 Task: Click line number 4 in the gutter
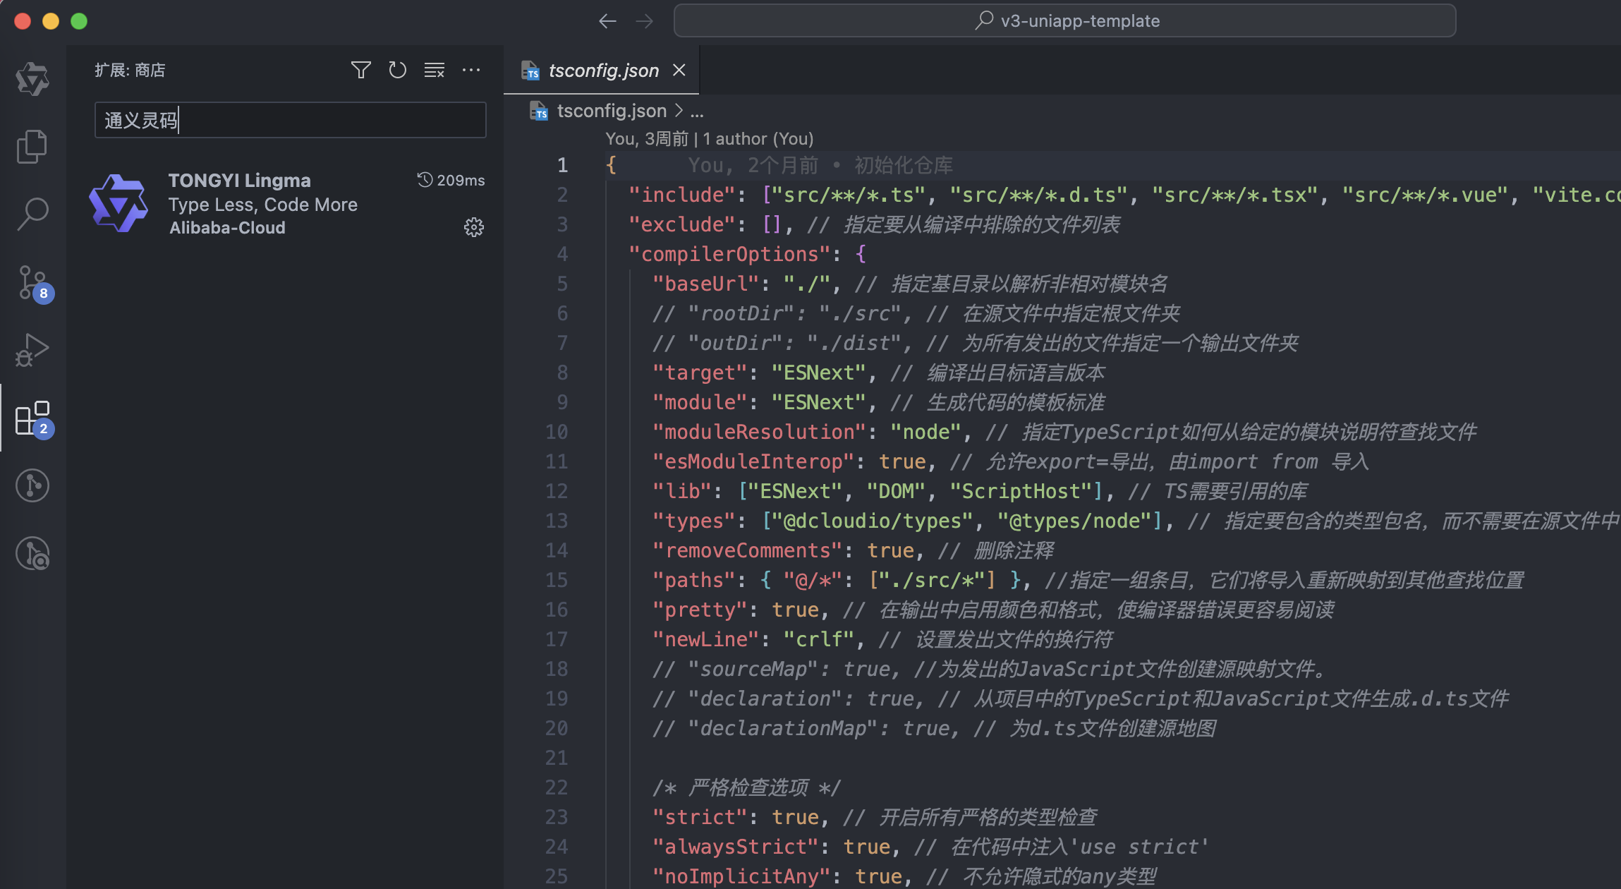pyautogui.click(x=562, y=254)
